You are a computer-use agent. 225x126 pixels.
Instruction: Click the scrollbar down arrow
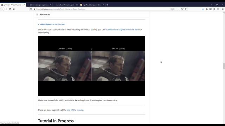224,123
